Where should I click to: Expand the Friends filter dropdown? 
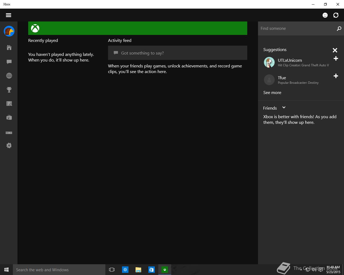click(284, 108)
